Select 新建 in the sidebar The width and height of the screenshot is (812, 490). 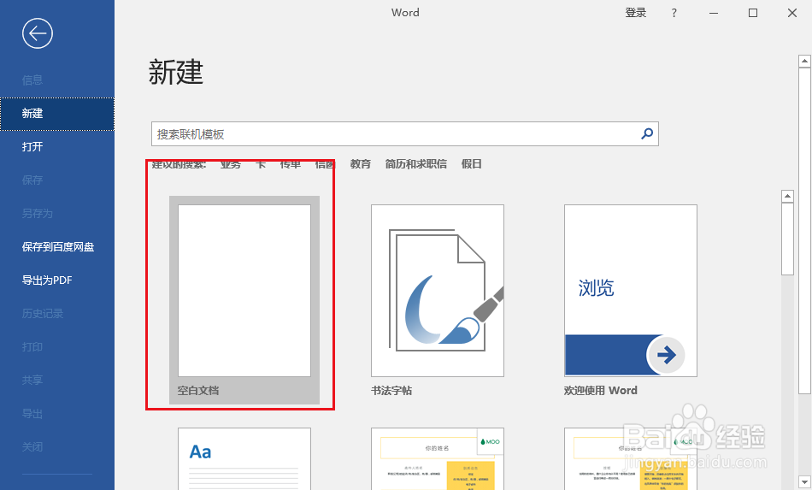(x=57, y=114)
